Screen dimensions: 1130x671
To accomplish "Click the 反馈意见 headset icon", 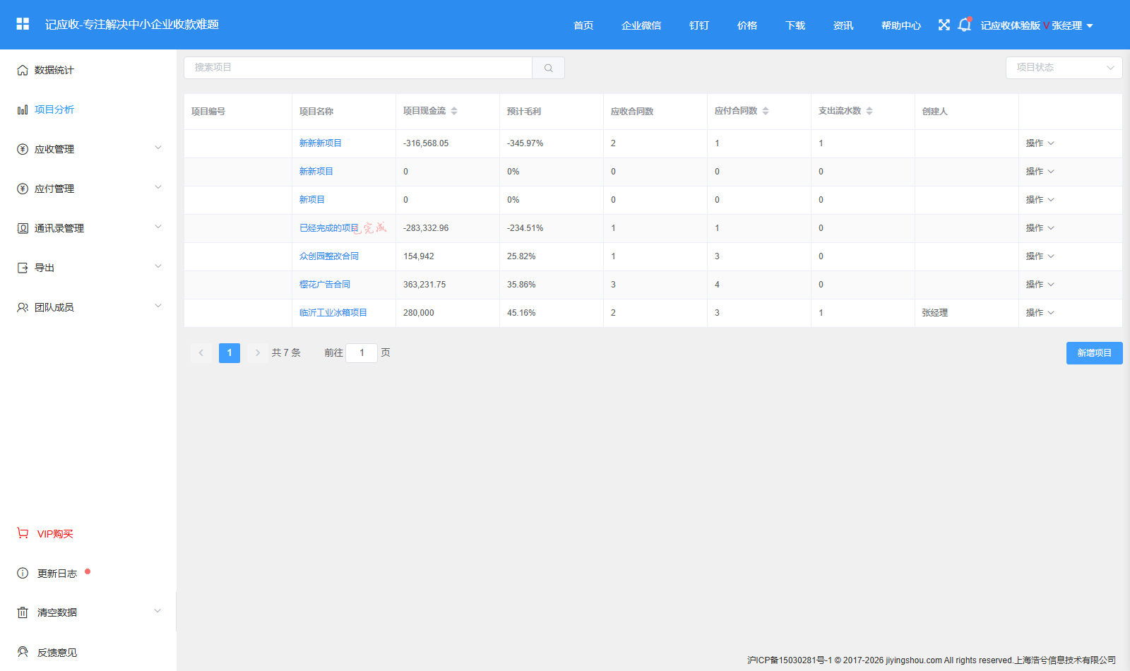I will click(23, 652).
